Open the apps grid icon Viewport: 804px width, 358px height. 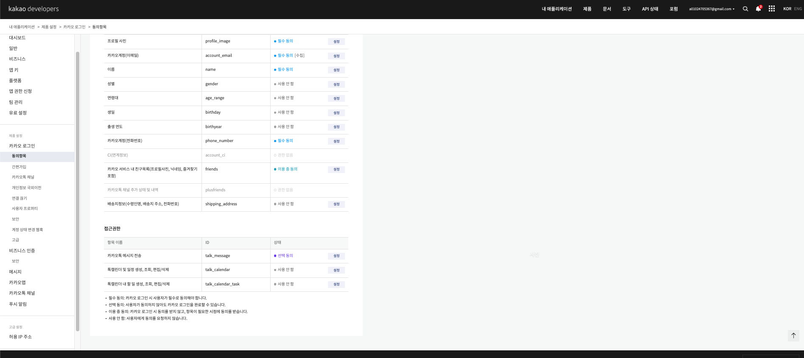click(x=772, y=9)
